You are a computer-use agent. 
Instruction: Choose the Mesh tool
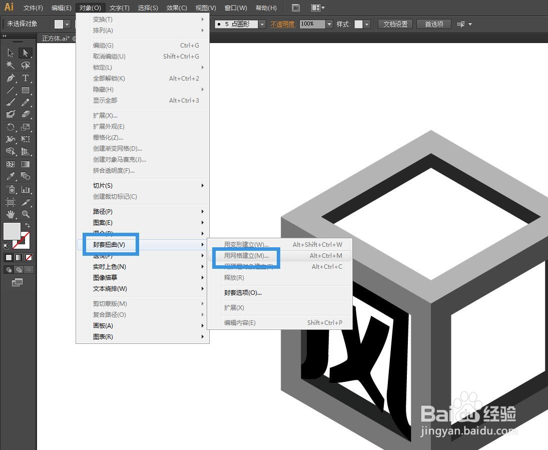click(x=10, y=164)
